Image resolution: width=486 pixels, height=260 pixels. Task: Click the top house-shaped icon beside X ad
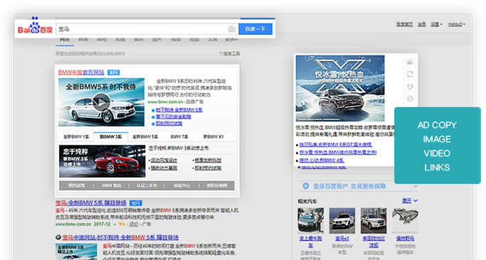410,63
